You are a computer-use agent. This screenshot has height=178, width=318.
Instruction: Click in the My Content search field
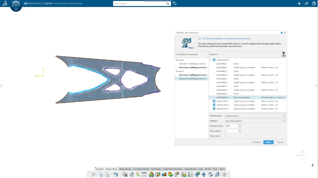click(x=139, y=4)
